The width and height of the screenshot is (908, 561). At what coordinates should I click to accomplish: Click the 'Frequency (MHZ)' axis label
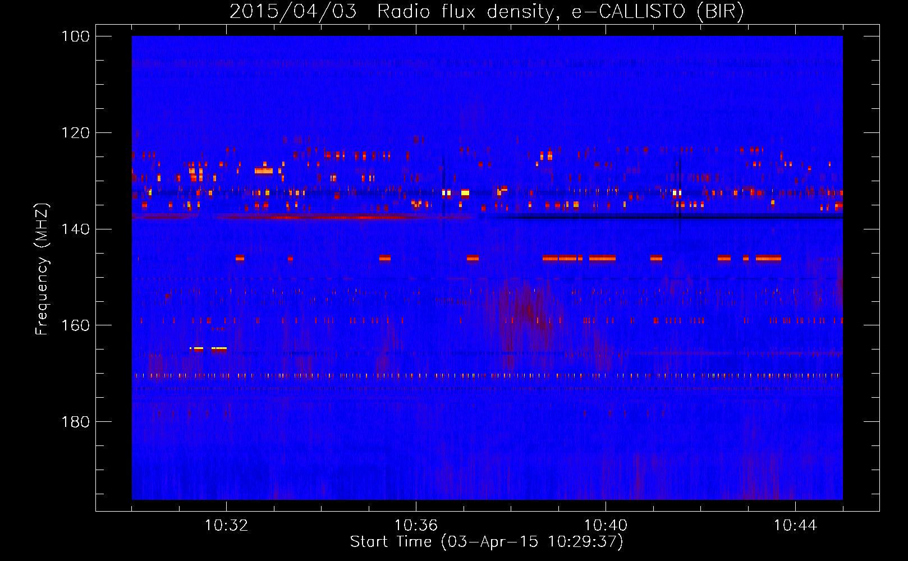coord(42,269)
